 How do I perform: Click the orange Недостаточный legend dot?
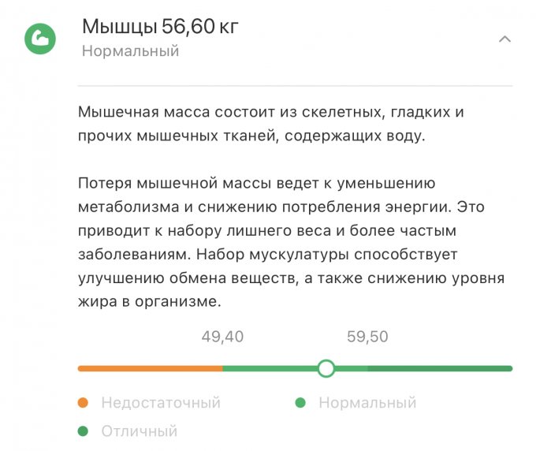[x=84, y=403]
